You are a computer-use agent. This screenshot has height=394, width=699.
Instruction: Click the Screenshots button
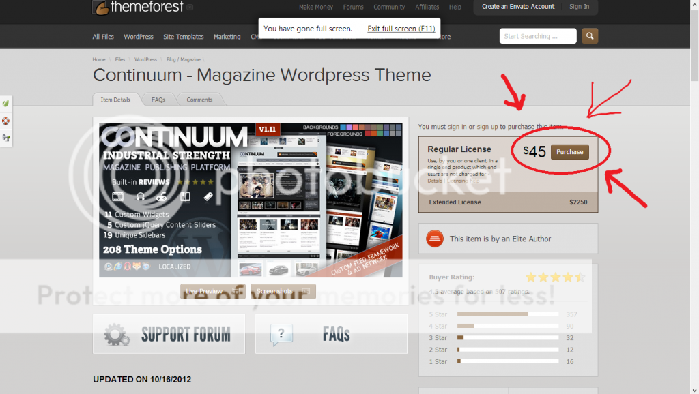click(x=283, y=291)
